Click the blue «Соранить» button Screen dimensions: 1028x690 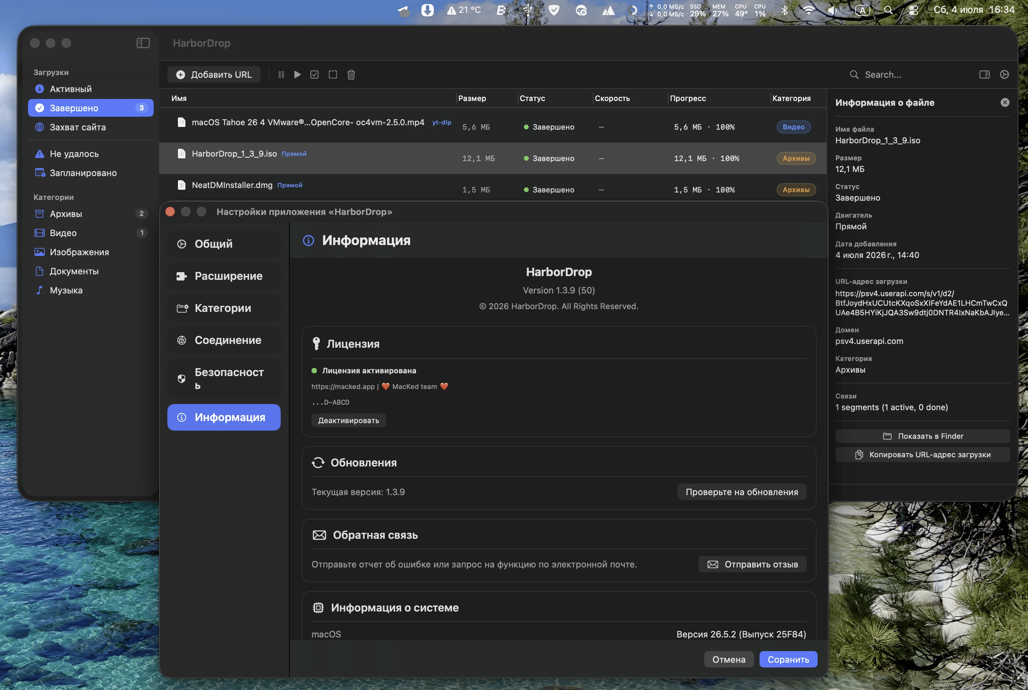[788, 659]
